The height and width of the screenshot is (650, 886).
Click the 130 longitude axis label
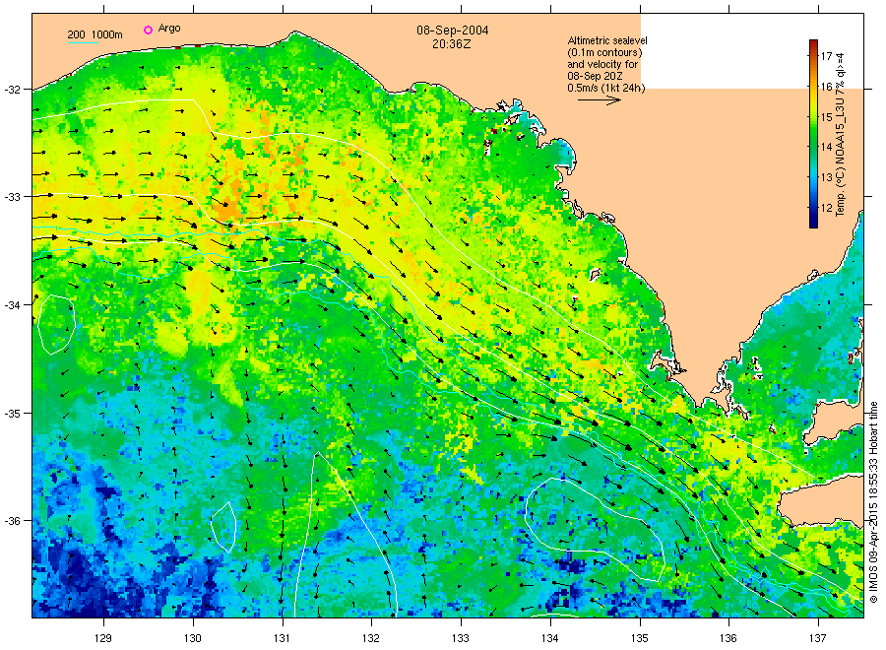click(x=193, y=638)
